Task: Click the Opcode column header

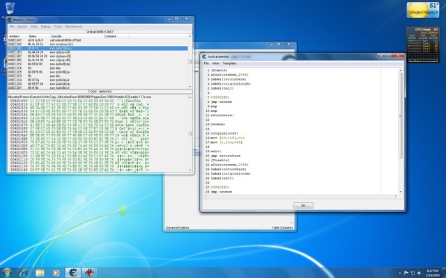Action: click(x=56, y=36)
